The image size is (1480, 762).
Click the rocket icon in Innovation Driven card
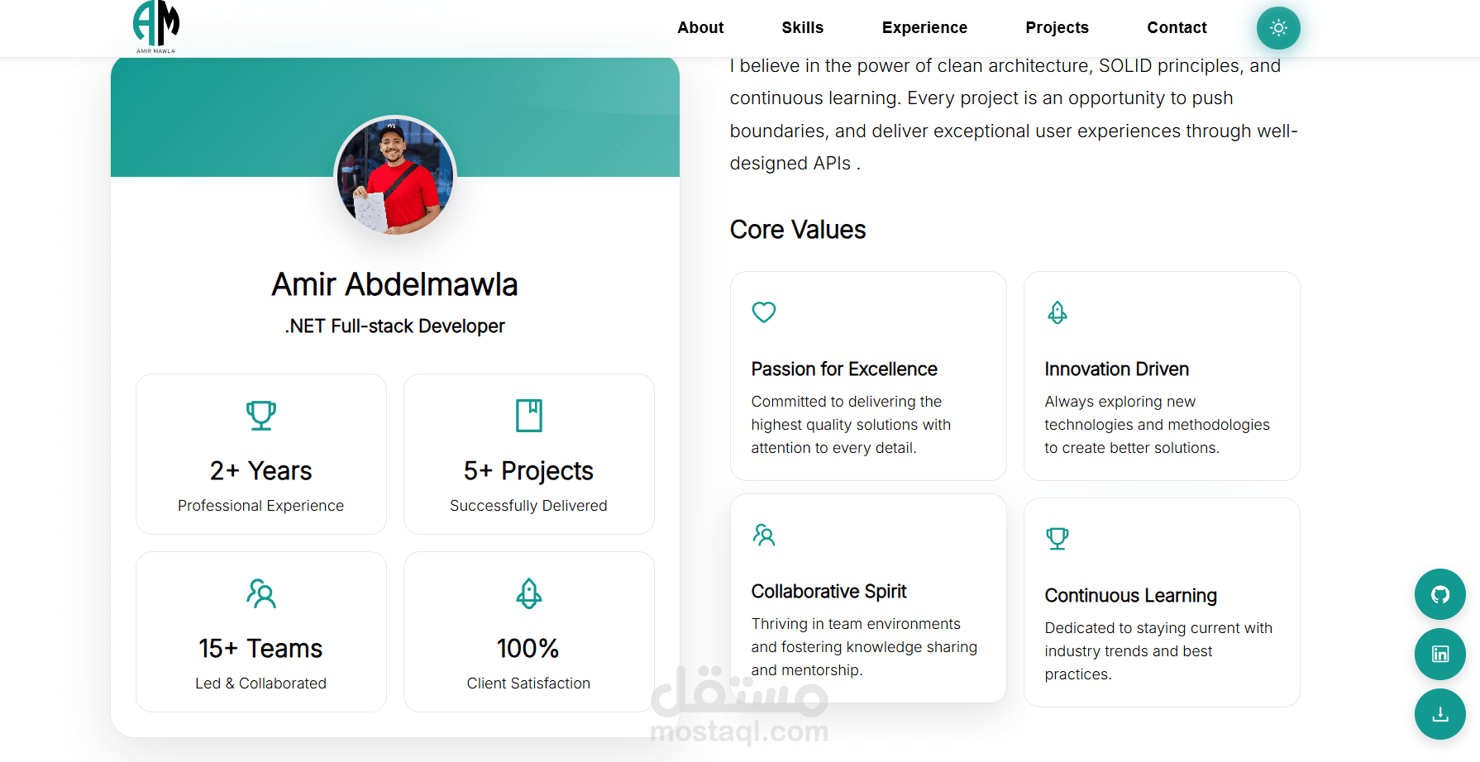tap(1057, 312)
